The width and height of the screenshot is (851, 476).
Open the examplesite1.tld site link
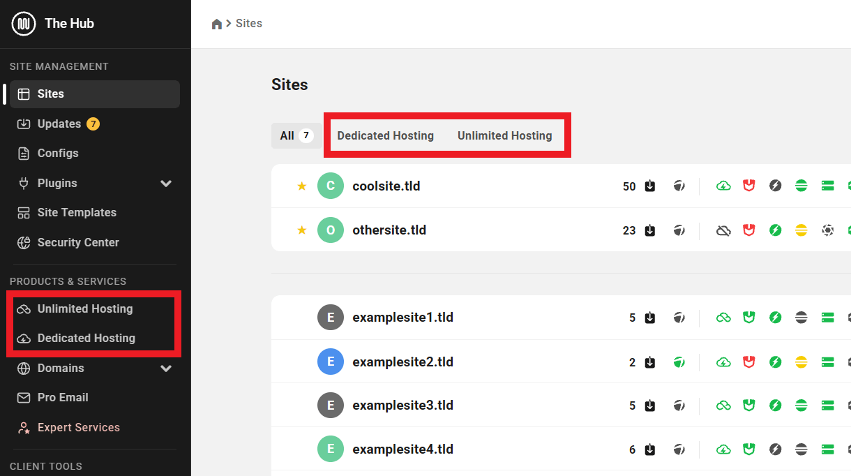(x=403, y=318)
